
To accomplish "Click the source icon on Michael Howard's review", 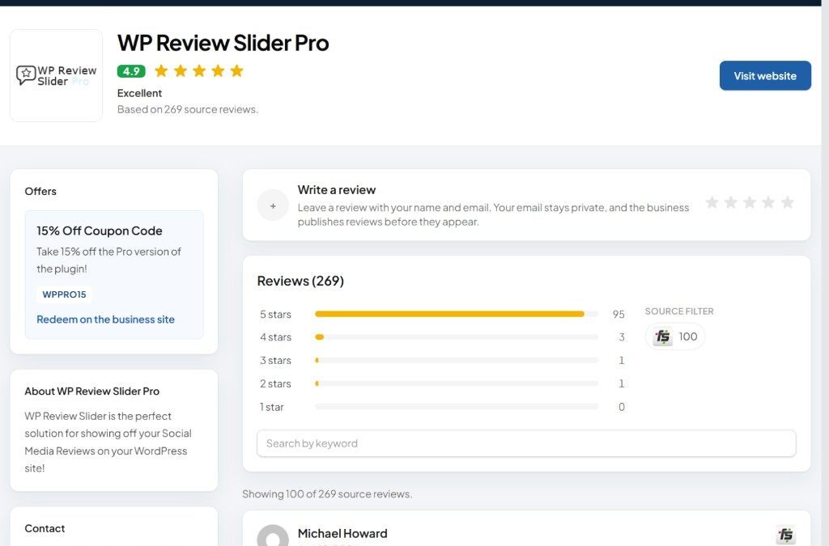I will [785, 535].
